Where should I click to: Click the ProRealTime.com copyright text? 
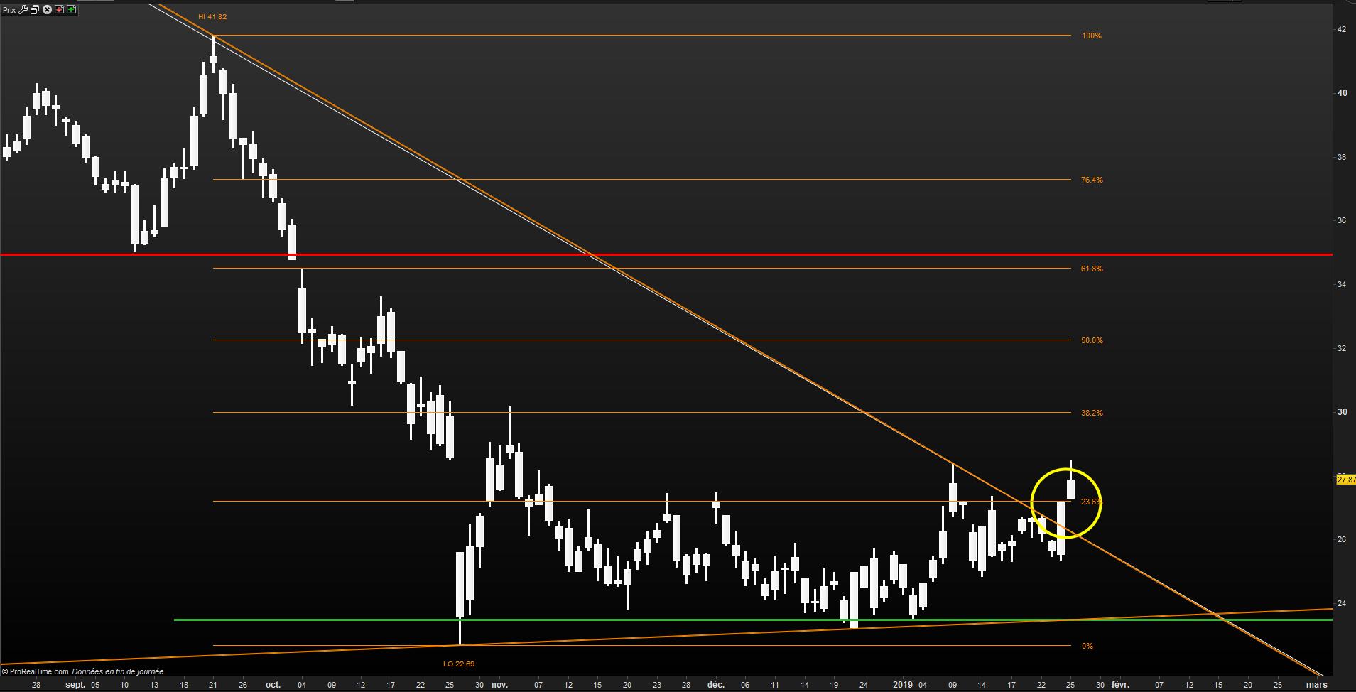[36, 671]
